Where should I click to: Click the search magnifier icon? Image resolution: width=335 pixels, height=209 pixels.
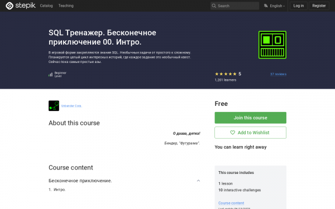(214, 6)
